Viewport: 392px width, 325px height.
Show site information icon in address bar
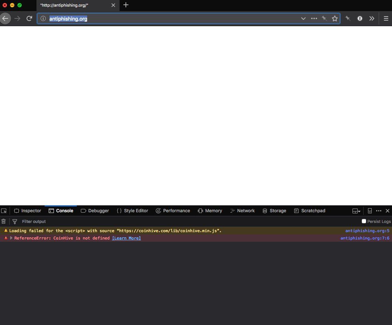click(x=43, y=18)
